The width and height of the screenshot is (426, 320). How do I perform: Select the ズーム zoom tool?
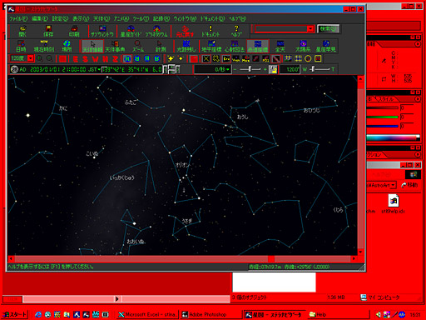click(x=138, y=46)
